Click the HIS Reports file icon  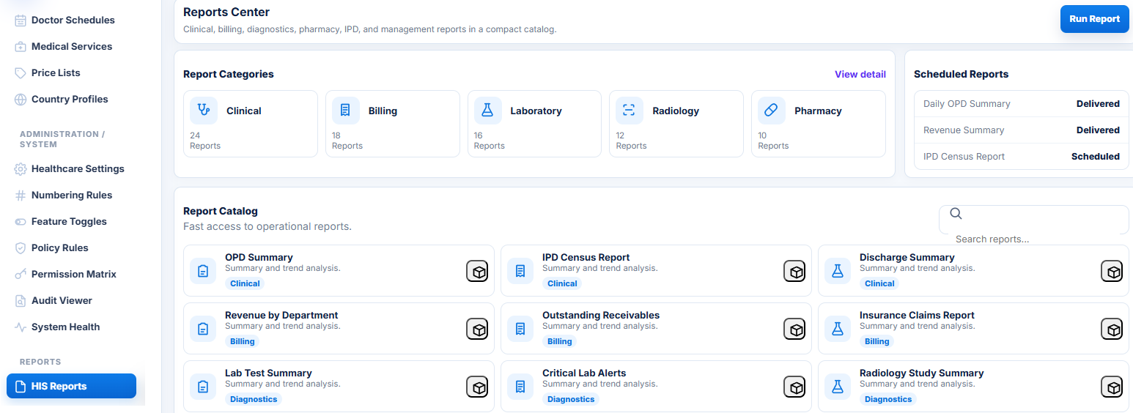coord(21,386)
